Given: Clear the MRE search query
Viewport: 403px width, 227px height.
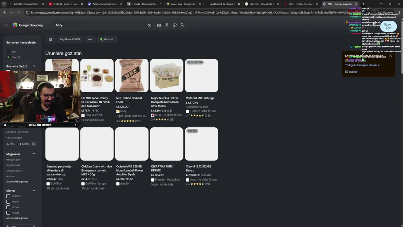Looking at the screenshot, I should (150, 25).
